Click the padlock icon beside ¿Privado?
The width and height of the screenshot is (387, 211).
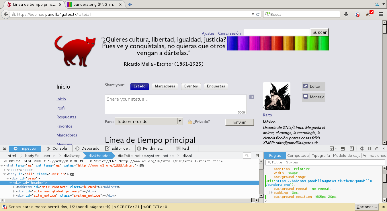click(190, 122)
